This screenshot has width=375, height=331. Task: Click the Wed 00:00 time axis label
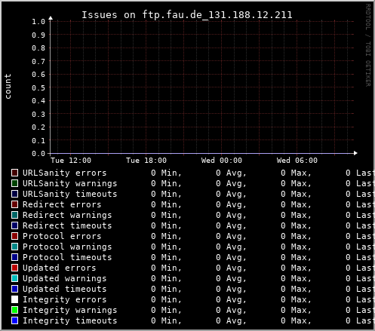(x=222, y=161)
